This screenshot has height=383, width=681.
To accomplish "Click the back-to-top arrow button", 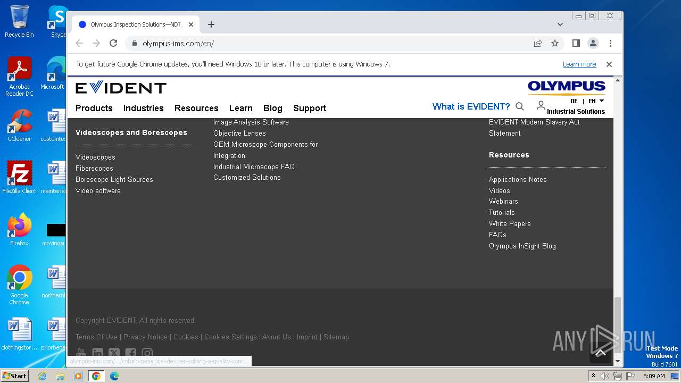I will 601,353.
